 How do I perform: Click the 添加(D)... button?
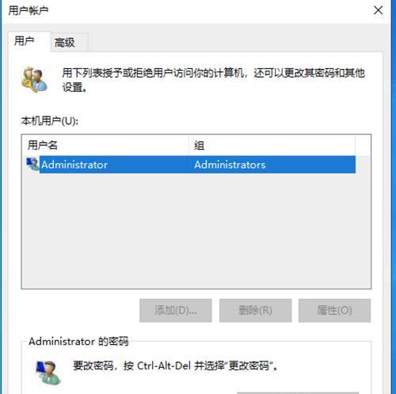[176, 311]
